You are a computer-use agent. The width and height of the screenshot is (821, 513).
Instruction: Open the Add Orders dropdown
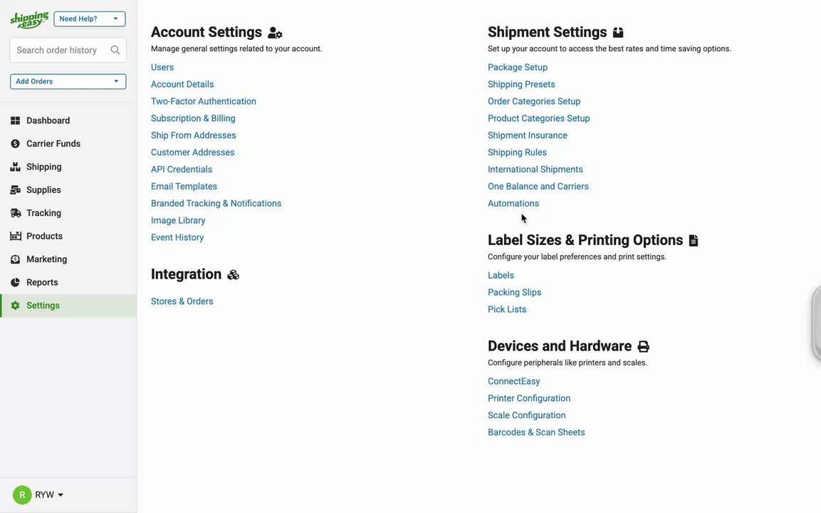[68, 81]
